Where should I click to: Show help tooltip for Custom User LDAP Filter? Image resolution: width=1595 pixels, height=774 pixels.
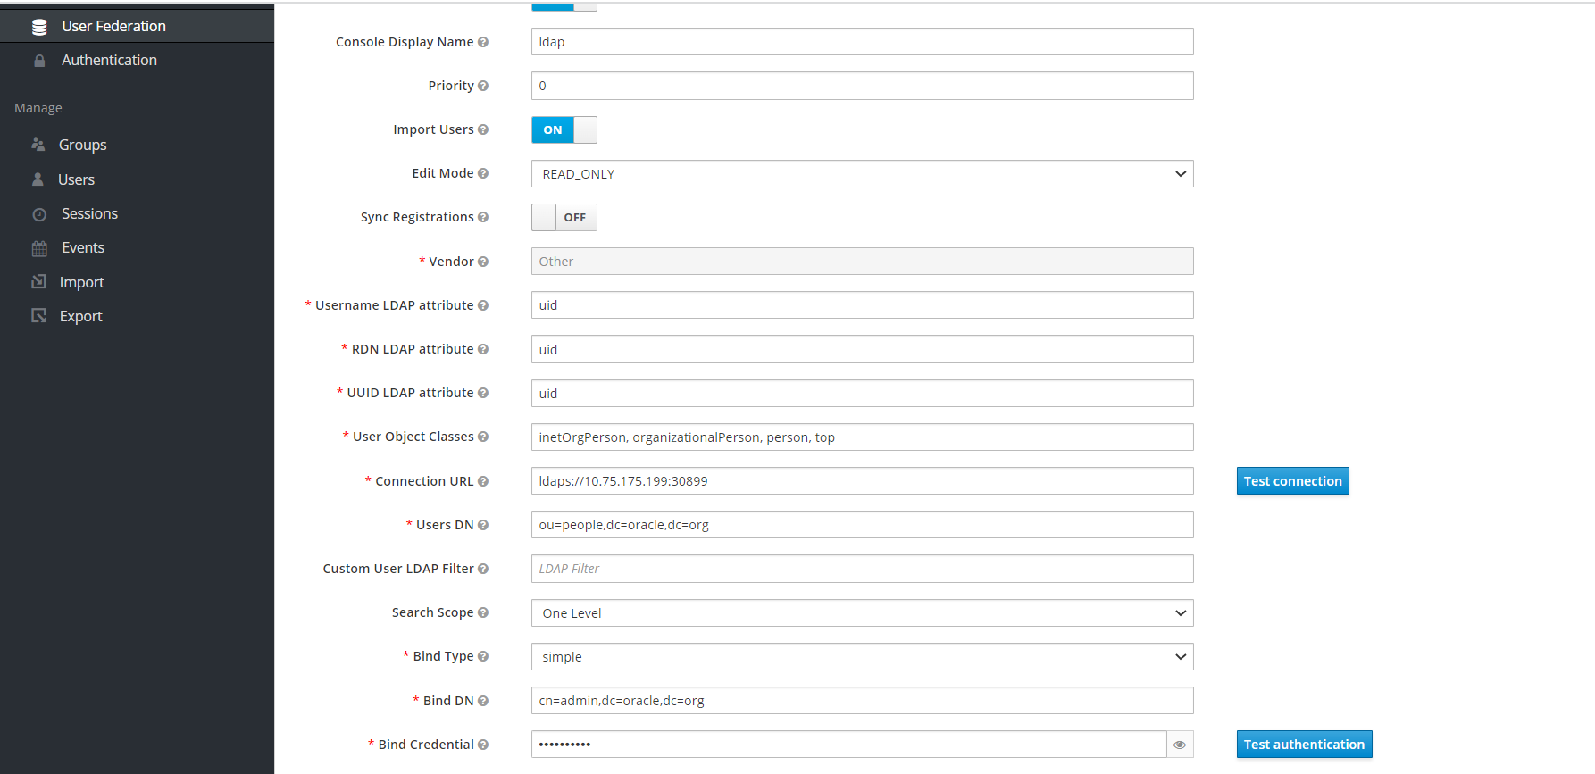point(483,569)
